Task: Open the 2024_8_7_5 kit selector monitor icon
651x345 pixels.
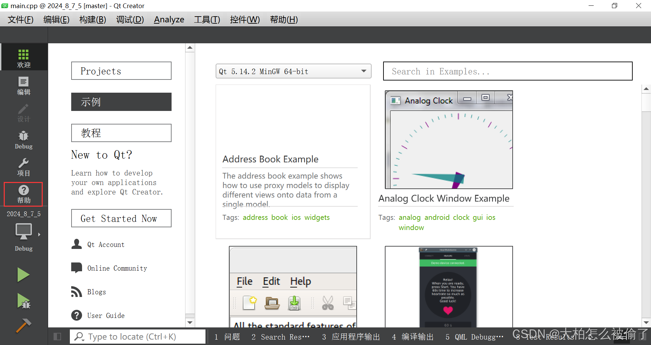Action: 24,232
